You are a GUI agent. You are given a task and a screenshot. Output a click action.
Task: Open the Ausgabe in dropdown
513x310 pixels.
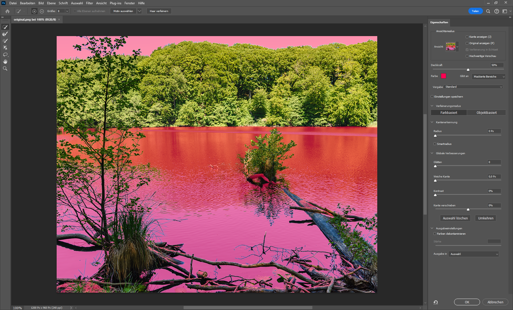click(473, 254)
